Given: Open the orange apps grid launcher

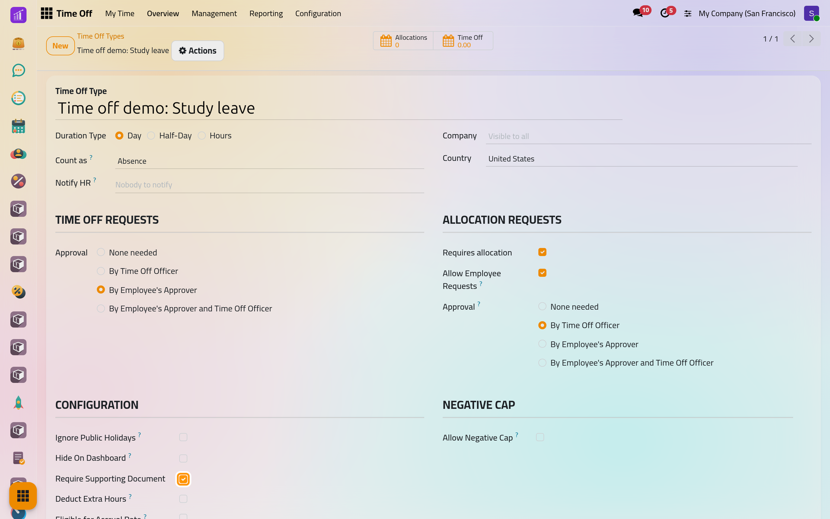Looking at the screenshot, I should [x=23, y=496].
